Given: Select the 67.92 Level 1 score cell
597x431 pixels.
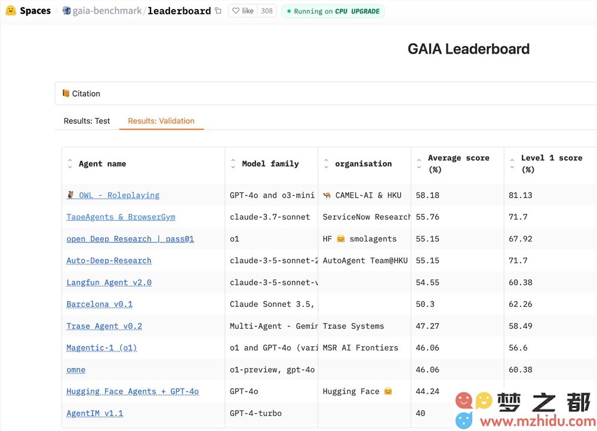Looking at the screenshot, I should 550,239.
